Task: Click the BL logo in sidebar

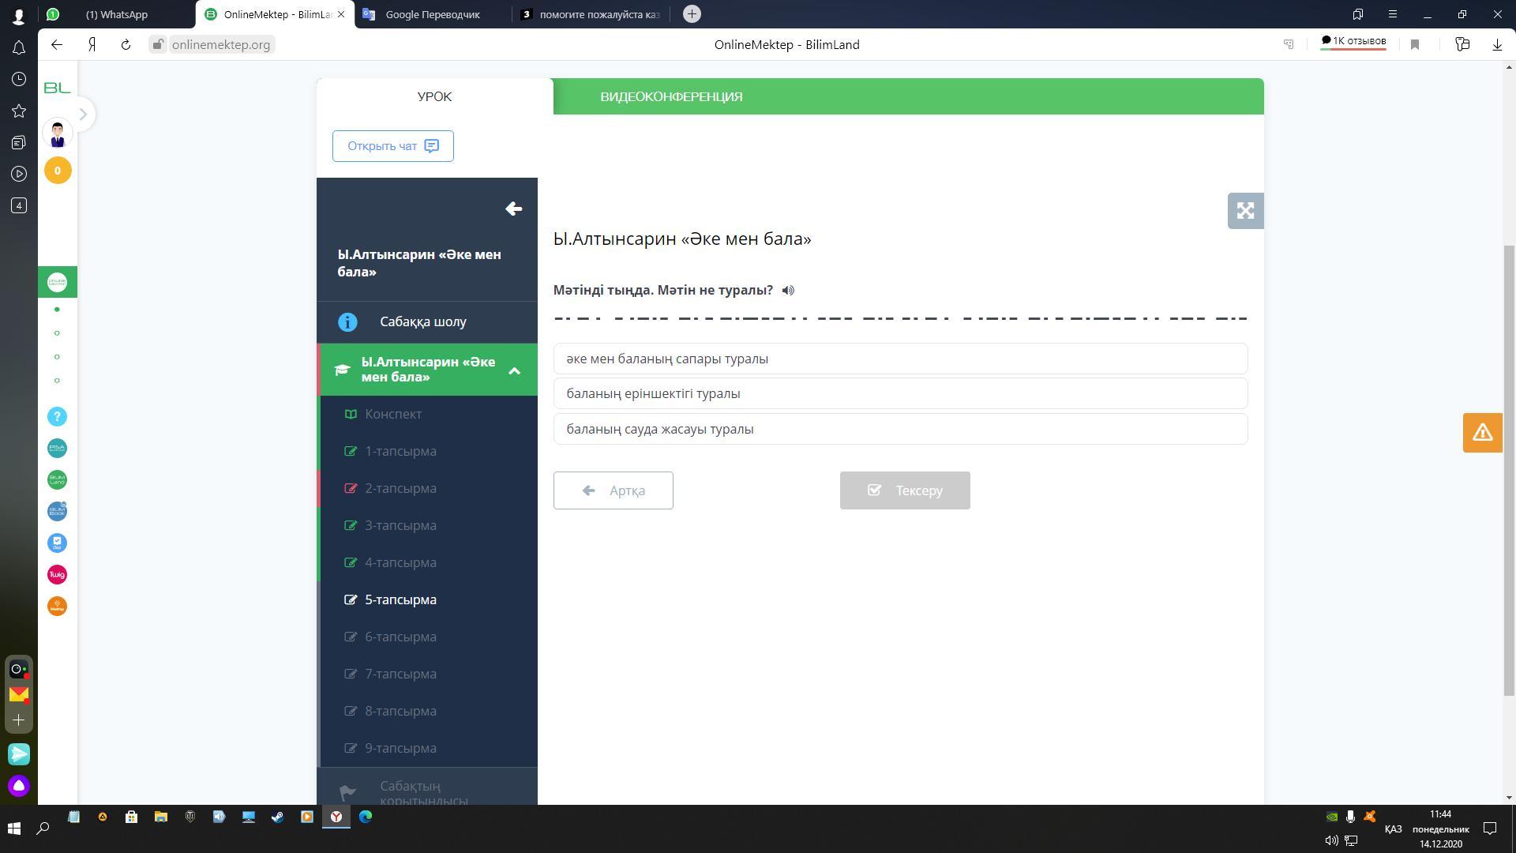Action: pyautogui.click(x=58, y=88)
